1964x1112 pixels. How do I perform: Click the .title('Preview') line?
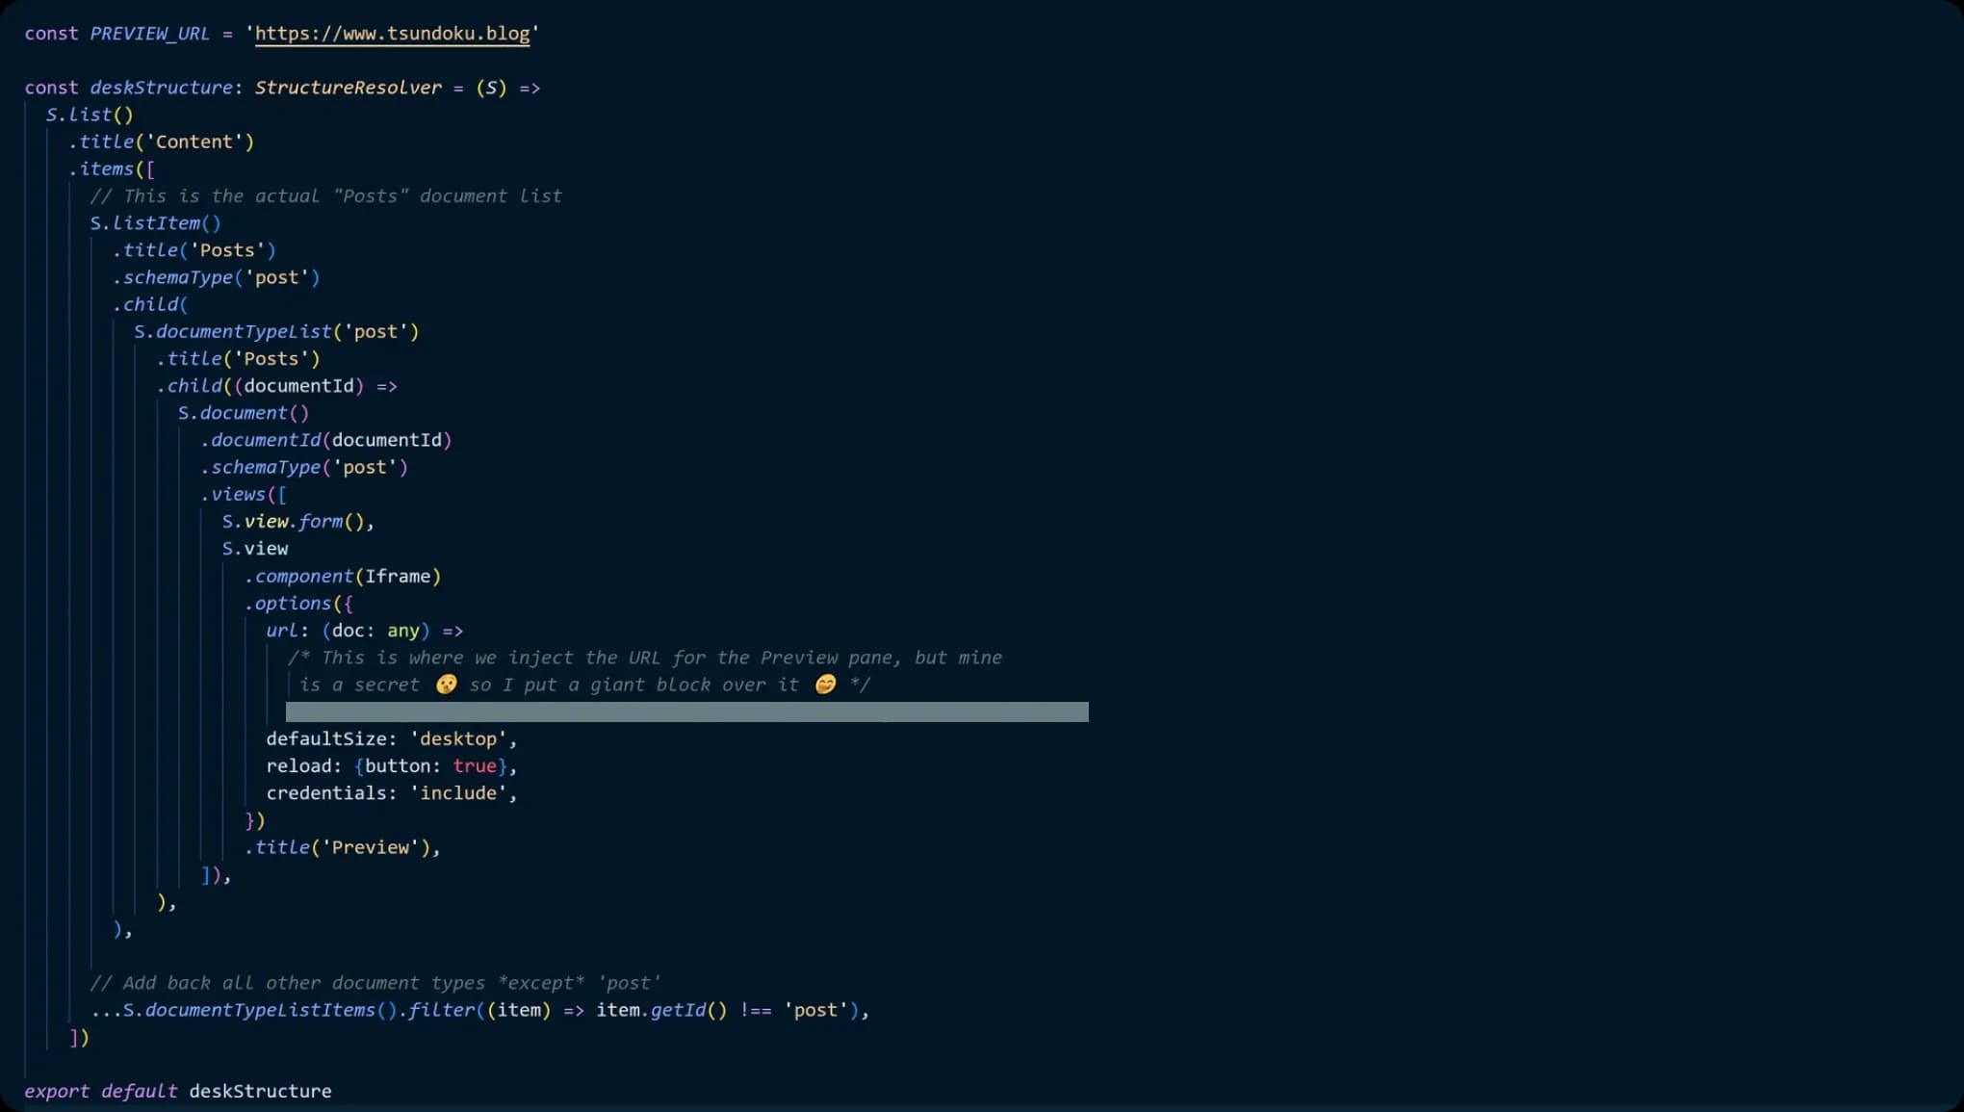coord(343,847)
